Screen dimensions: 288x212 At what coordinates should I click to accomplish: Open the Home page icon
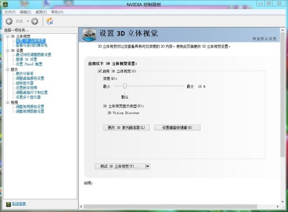point(50,21)
